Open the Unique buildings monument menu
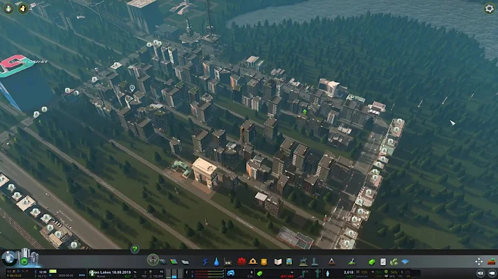The image size is (498, 279). click(x=315, y=261)
